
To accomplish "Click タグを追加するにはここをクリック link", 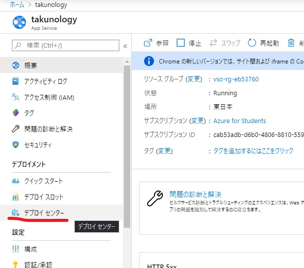I will (x=253, y=150).
